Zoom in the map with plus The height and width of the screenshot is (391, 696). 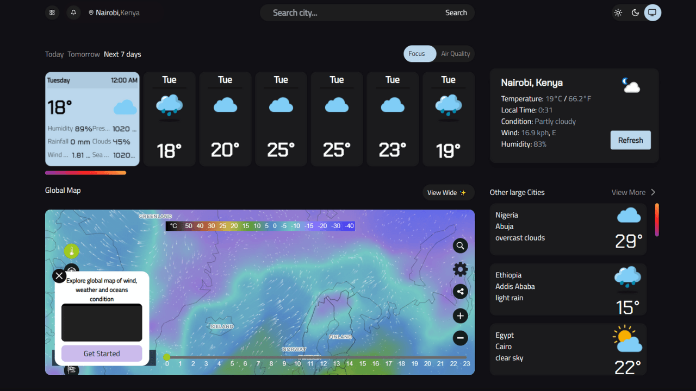[461, 316]
